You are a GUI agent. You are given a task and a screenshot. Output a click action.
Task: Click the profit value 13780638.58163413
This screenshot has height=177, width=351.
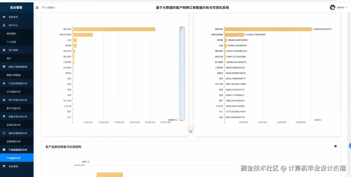coord(322,29)
